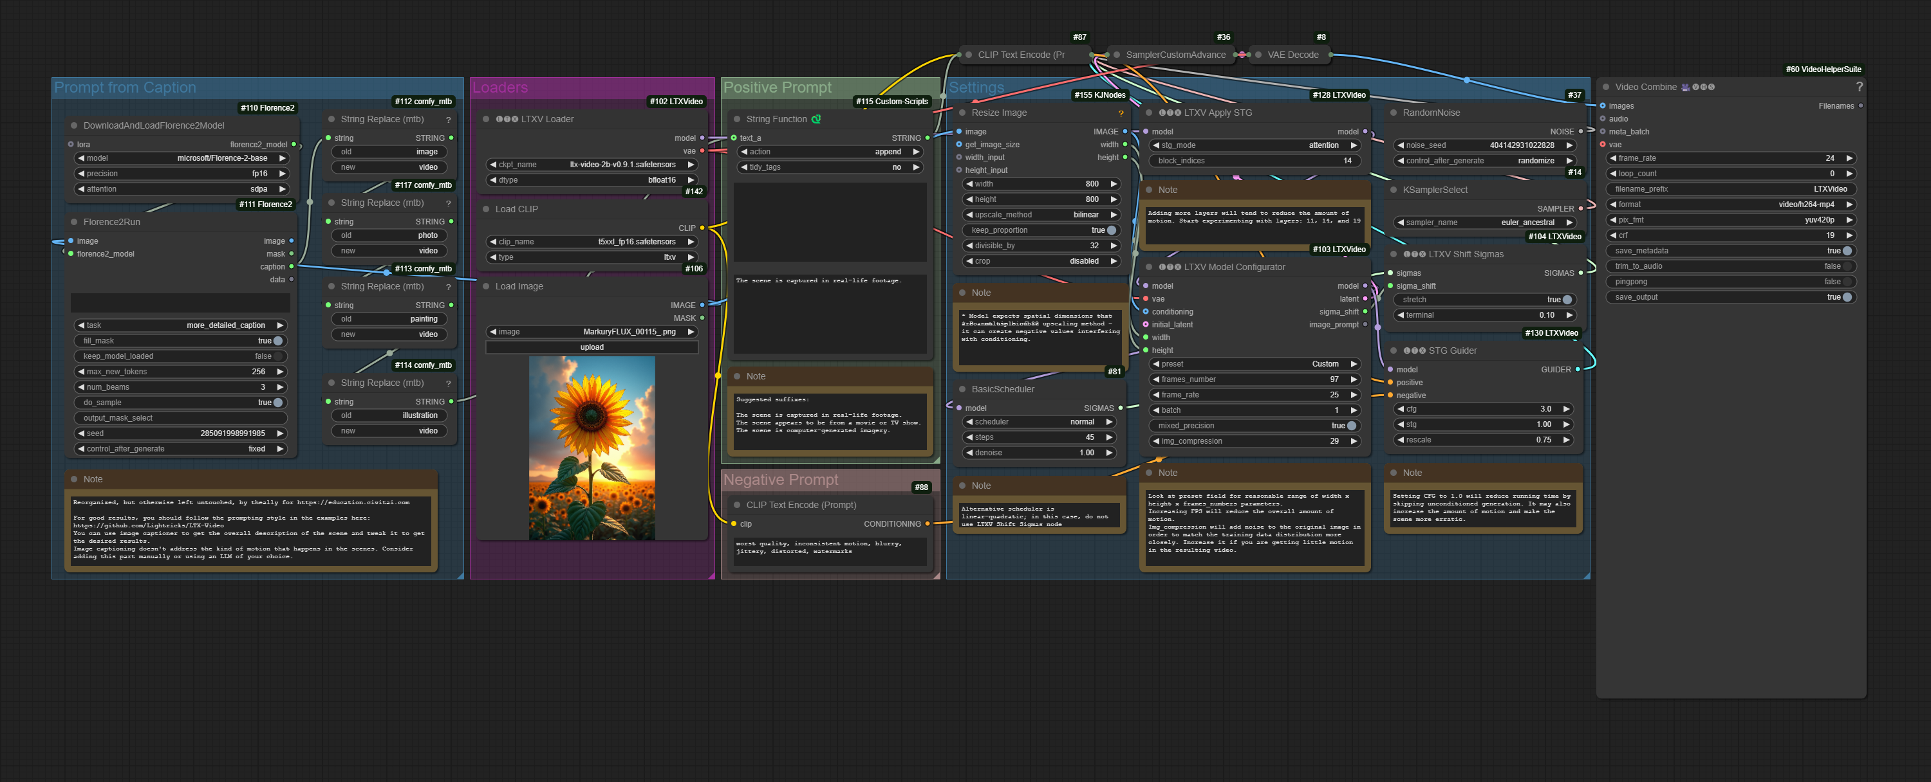Click the orange help icon on Resize Image

coord(1121,113)
